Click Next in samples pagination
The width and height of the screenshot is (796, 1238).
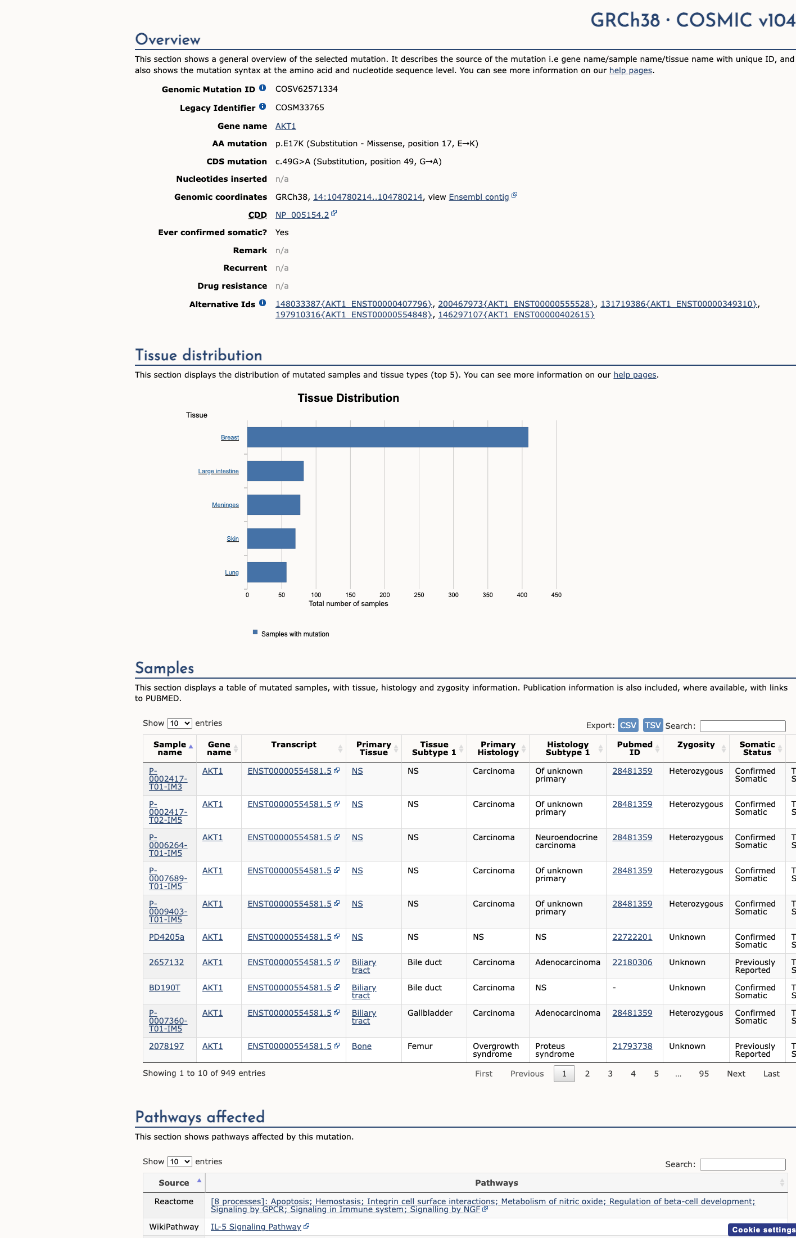pos(736,1074)
